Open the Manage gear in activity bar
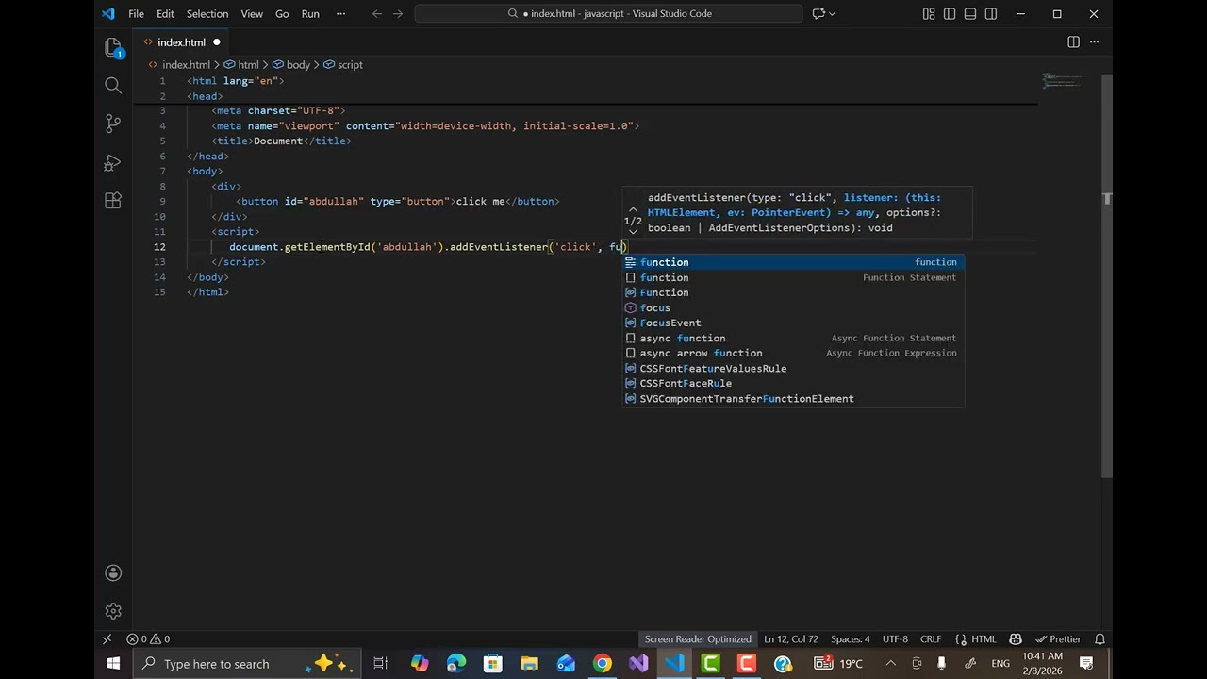The height and width of the screenshot is (679, 1207). [113, 611]
